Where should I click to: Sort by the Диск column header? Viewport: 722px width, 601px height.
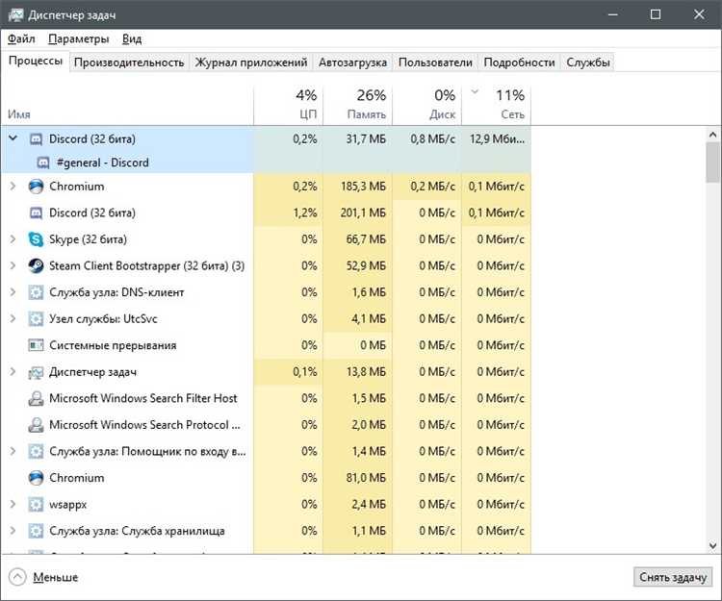tap(426, 105)
